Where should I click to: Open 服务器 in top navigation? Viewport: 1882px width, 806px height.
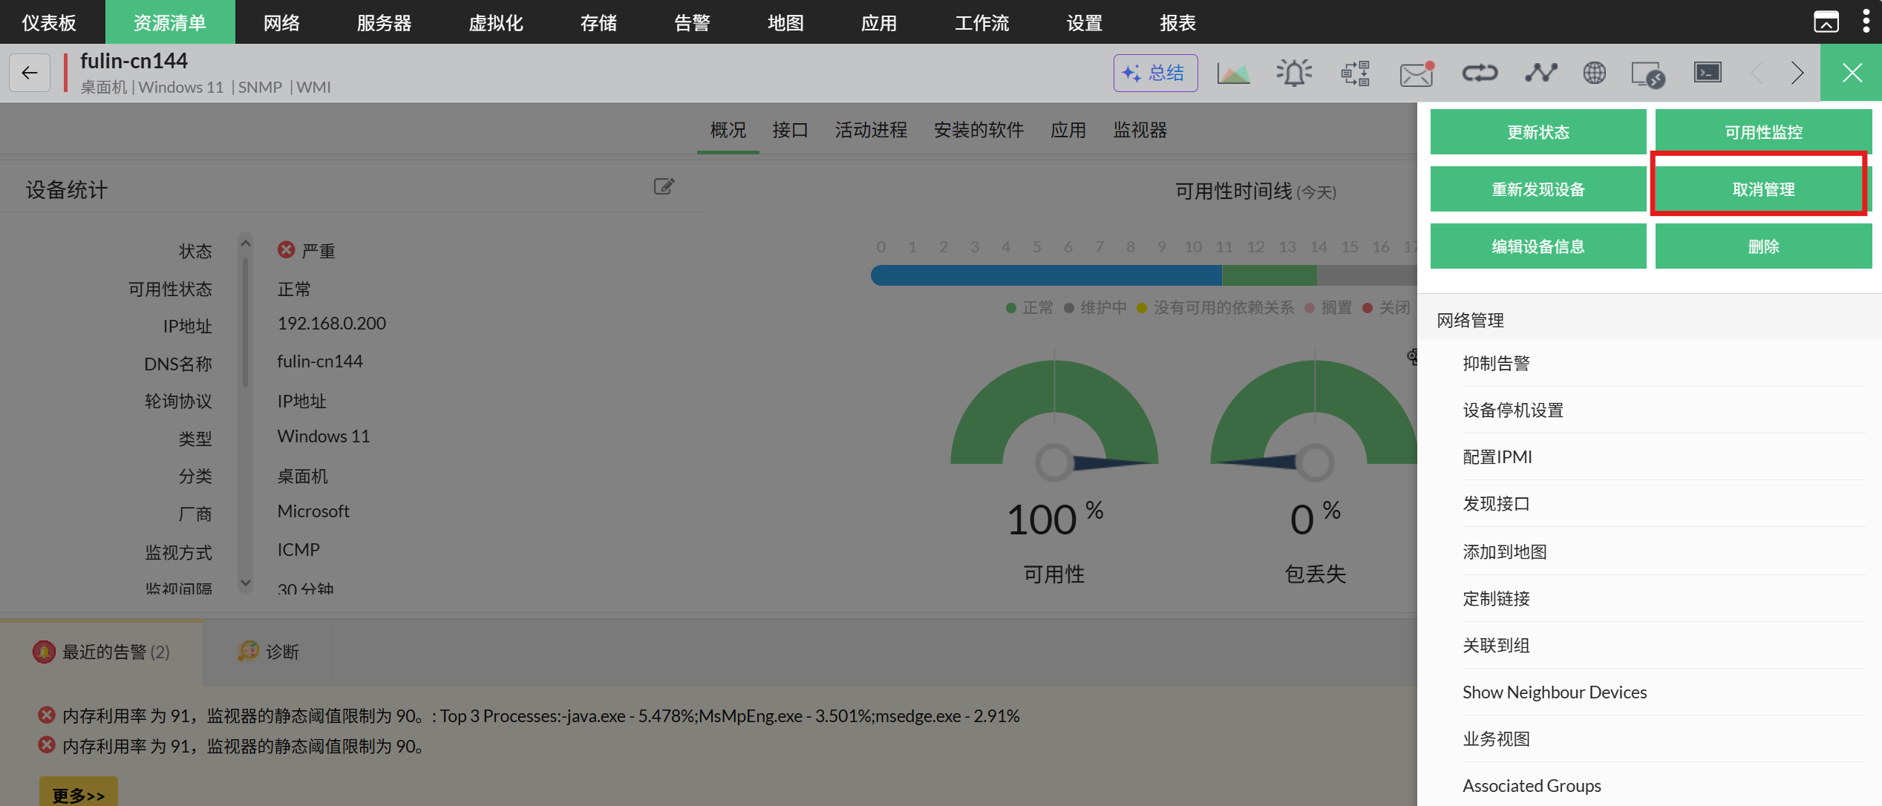384,22
